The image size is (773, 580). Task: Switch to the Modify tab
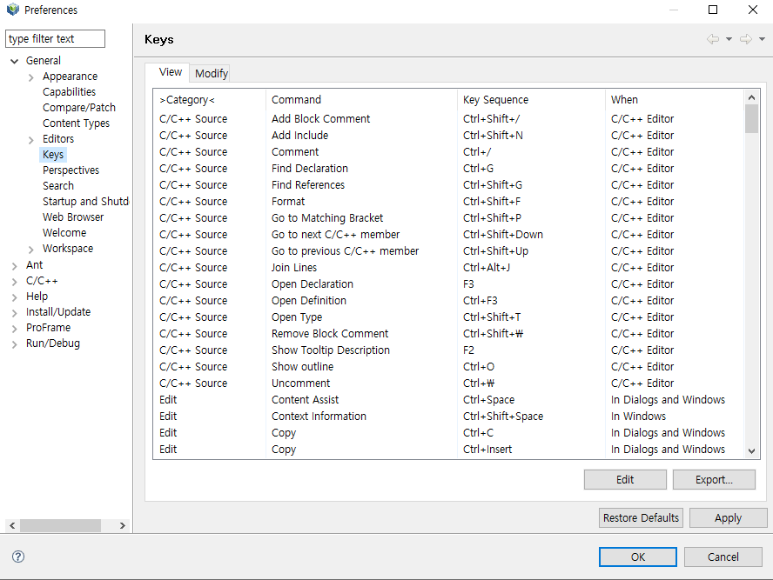(x=212, y=73)
